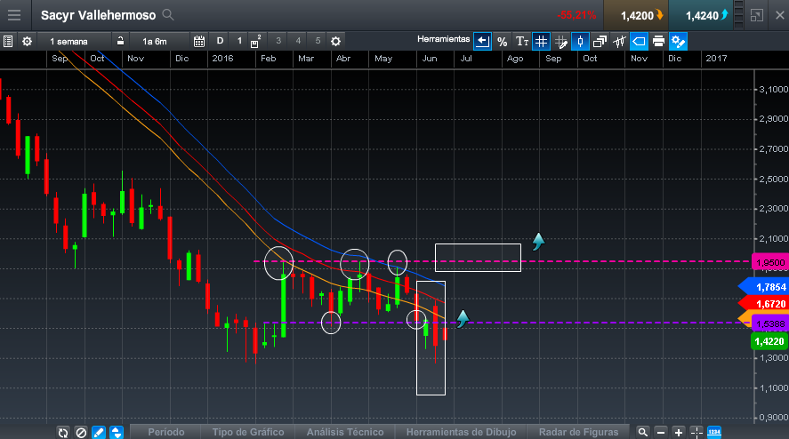Image resolution: width=789 pixels, height=439 pixels.
Task: Detach the chart into new window
Action: [x=757, y=15]
